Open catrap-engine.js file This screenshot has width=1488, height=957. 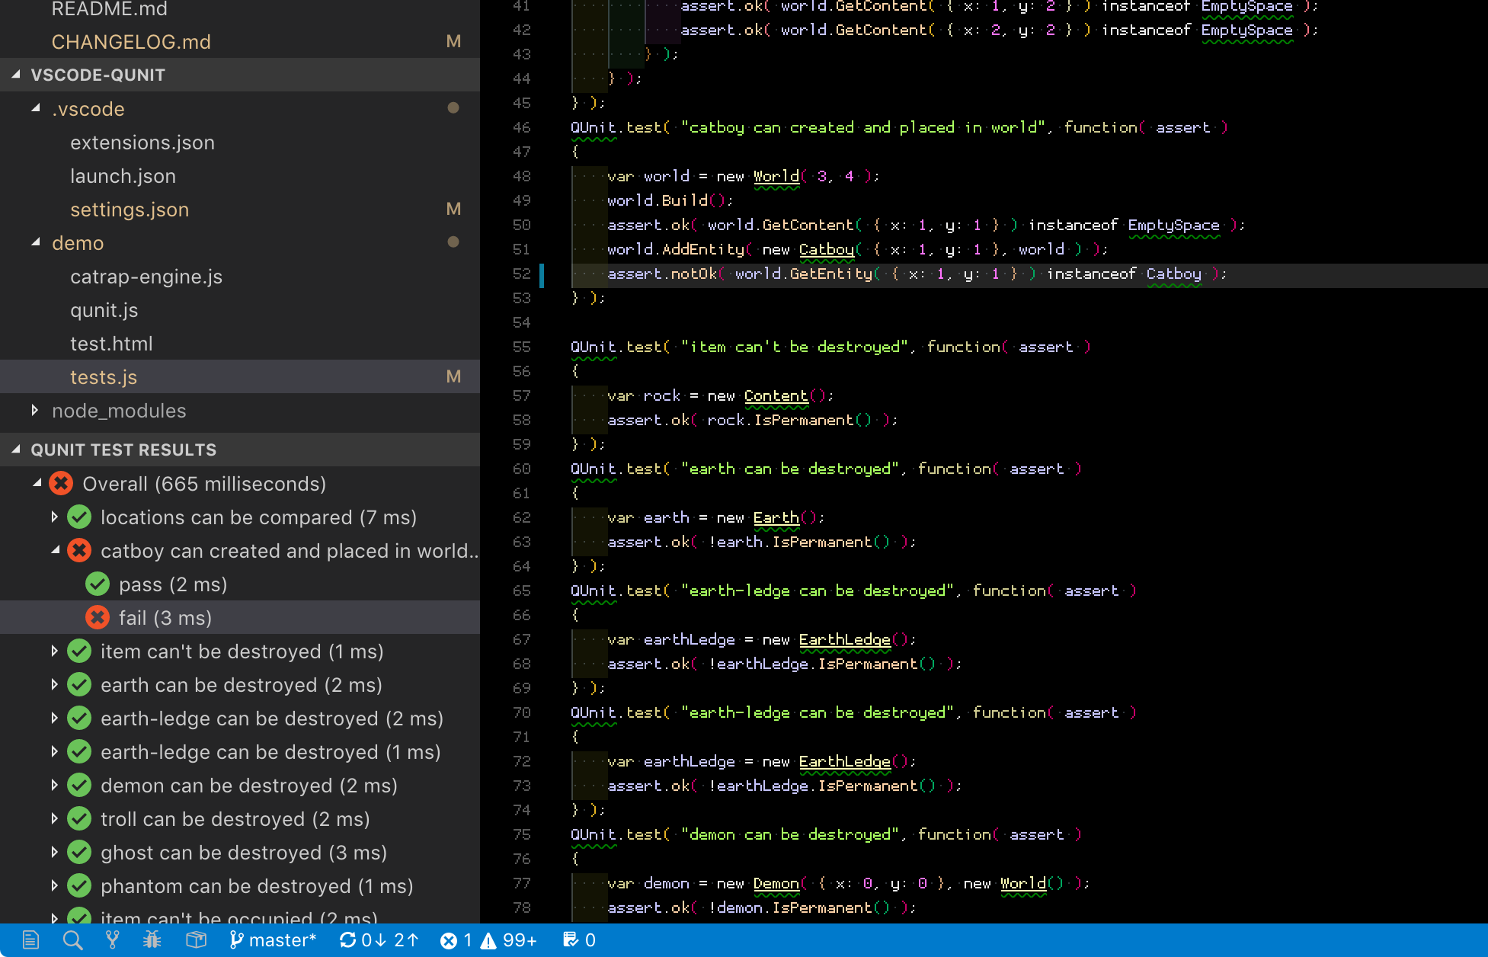[x=146, y=277]
